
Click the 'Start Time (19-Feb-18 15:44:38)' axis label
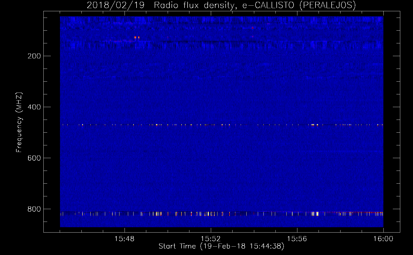221,246
